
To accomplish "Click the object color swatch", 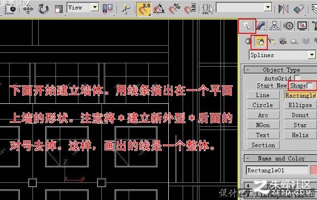I will 314,170.
